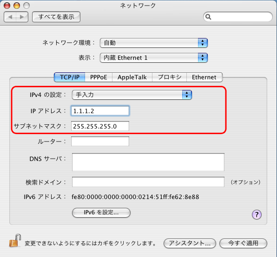Open the アシスタント... button
The image size is (277, 257).
(x=190, y=243)
